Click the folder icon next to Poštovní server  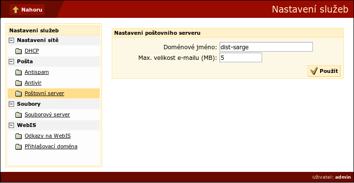[x=19, y=94]
